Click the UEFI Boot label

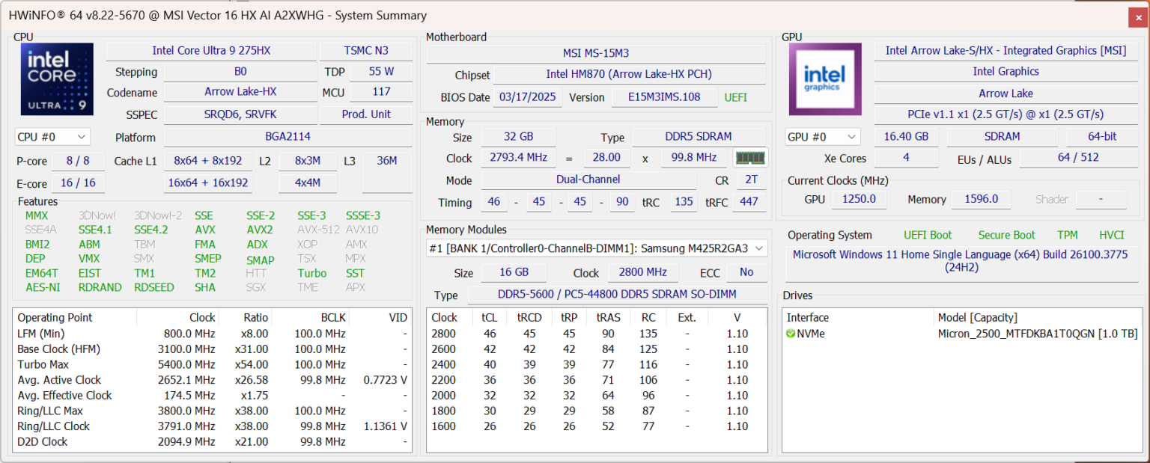(928, 234)
